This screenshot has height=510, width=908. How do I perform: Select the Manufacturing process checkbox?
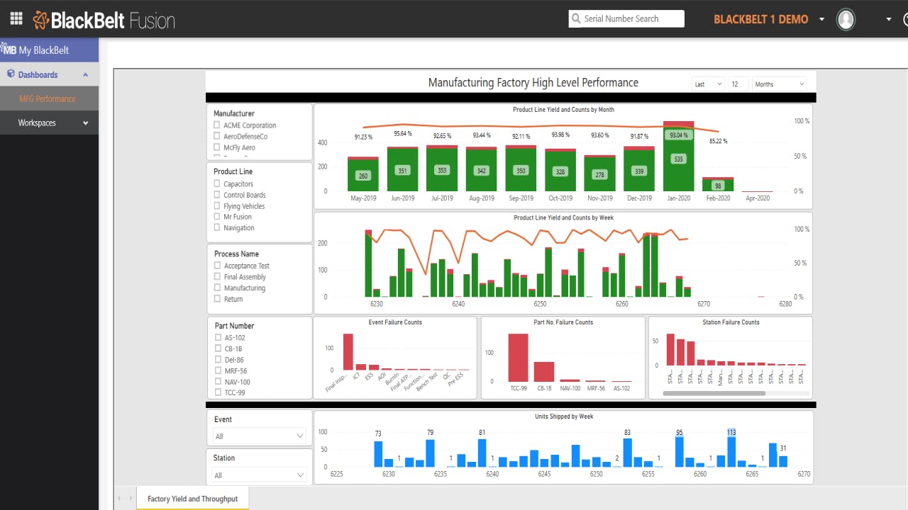click(x=218, y=288)
